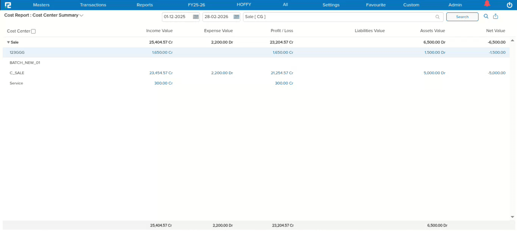Click the Profit / Loss column header
The width and height of the screenshot is (517, 231).
click(x=282, y=31)
